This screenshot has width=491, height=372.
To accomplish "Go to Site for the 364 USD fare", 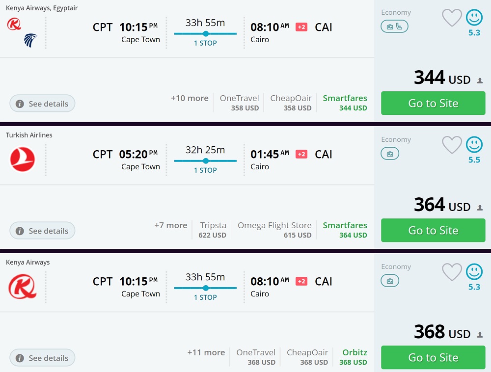I will coord(433,230).
